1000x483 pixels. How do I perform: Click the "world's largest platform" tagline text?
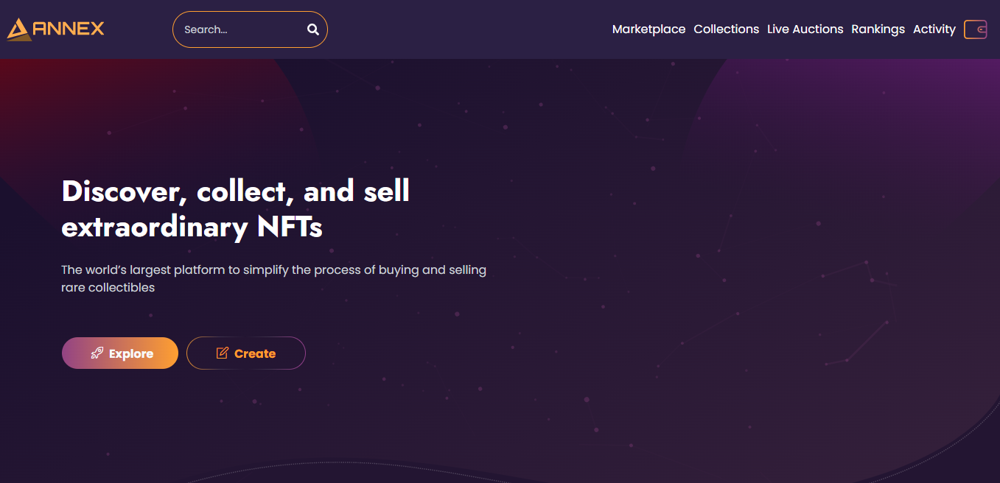click(273, 269)
